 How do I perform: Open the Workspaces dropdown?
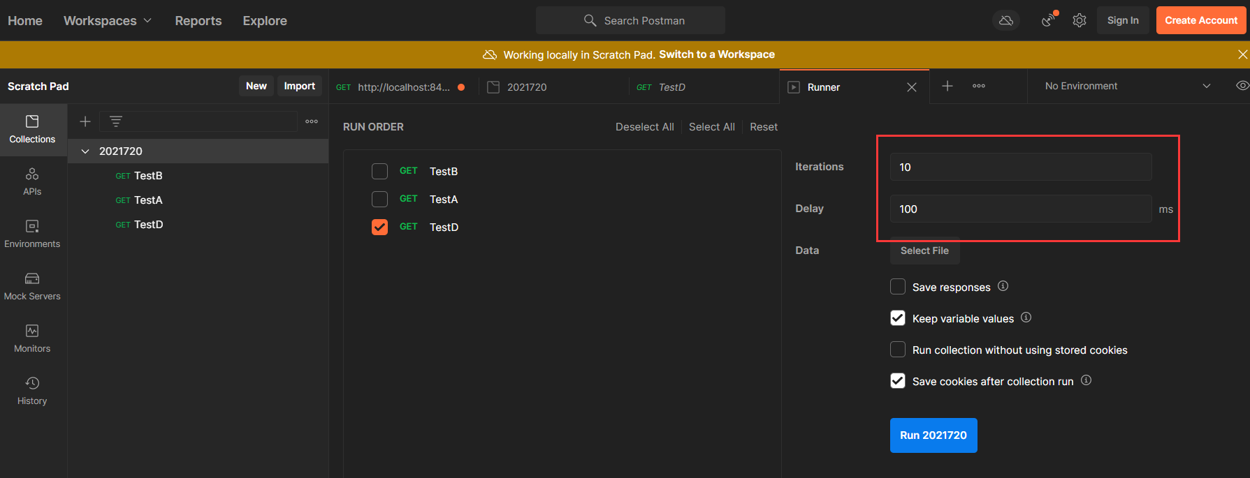pos(108,21)
